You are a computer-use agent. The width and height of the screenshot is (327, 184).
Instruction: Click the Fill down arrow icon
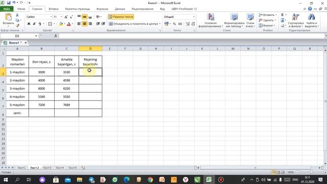click(x=282, y=20)
